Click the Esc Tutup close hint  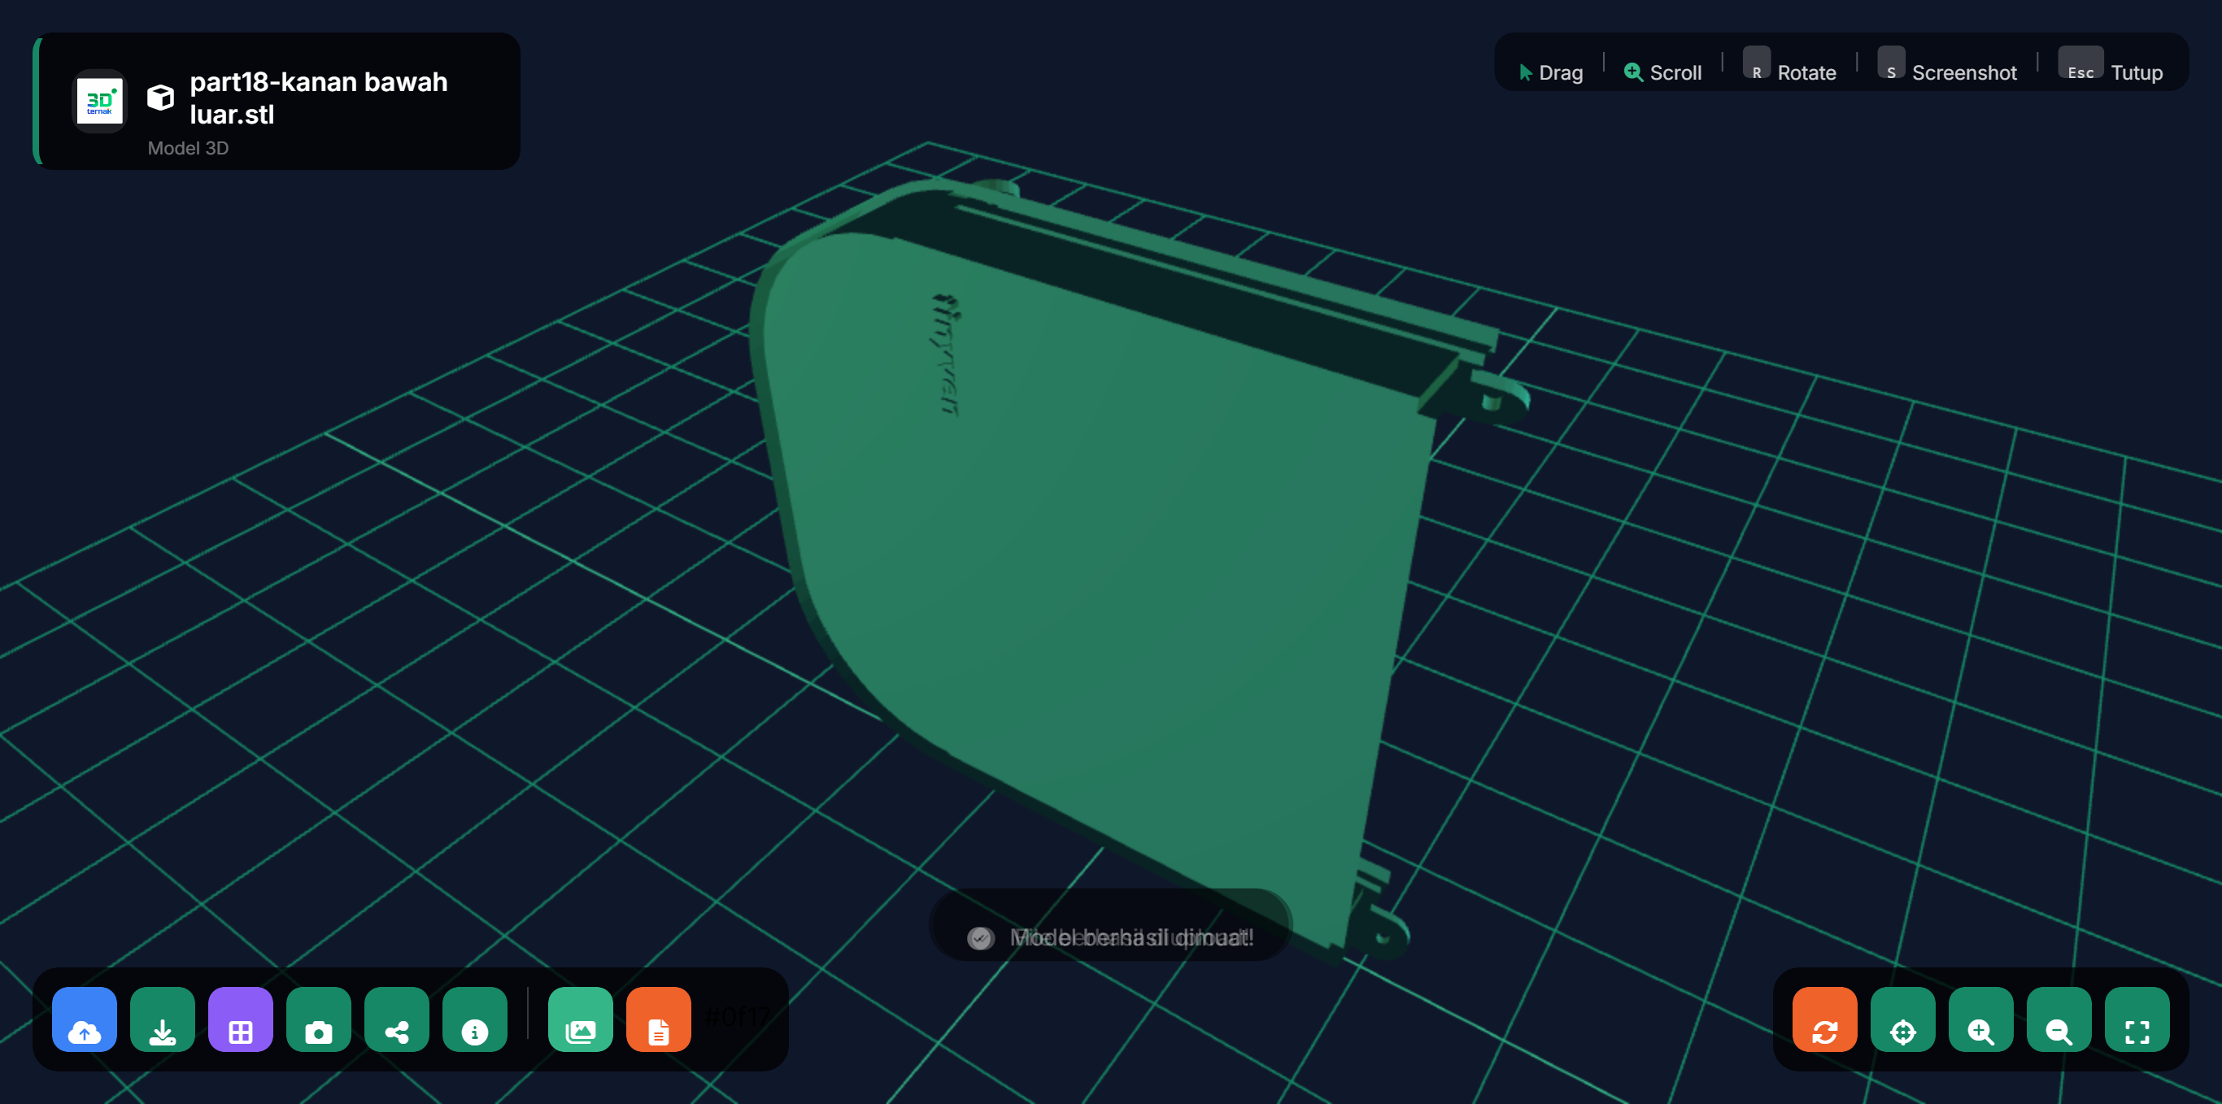(x=2111, y=67)
